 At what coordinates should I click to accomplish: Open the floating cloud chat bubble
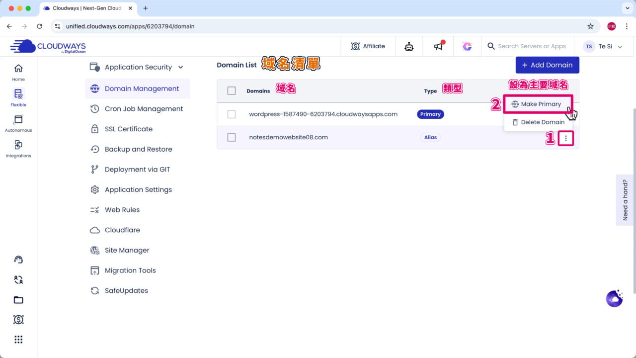pyautogui.click(x=615, y=298)
